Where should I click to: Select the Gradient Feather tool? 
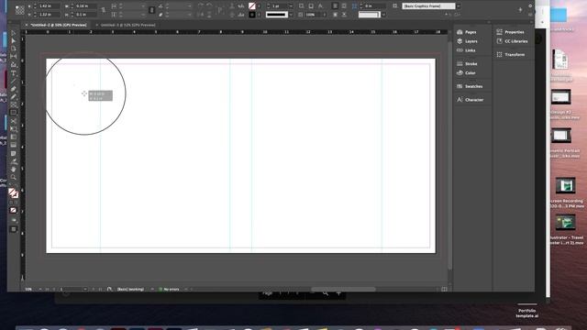(x=14, y=145)
